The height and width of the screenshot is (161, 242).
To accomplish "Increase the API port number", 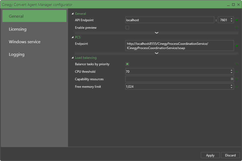I will (x=232, y=19).
